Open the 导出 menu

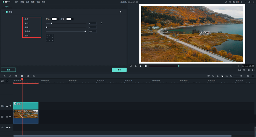click(38, 2)
